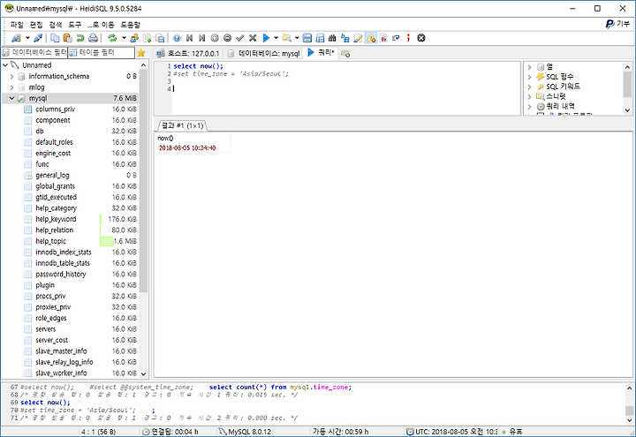Expand the SQL 함수 helper node
The image size is (636, 437).
click(x=529, y=77)
